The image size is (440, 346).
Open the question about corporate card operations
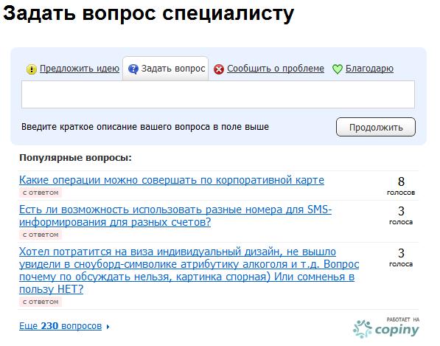click(172, 180)
